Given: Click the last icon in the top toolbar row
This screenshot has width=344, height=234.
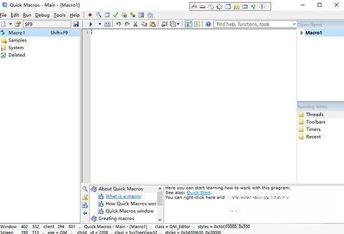Looking at the screenshot, I should (150, 15).
